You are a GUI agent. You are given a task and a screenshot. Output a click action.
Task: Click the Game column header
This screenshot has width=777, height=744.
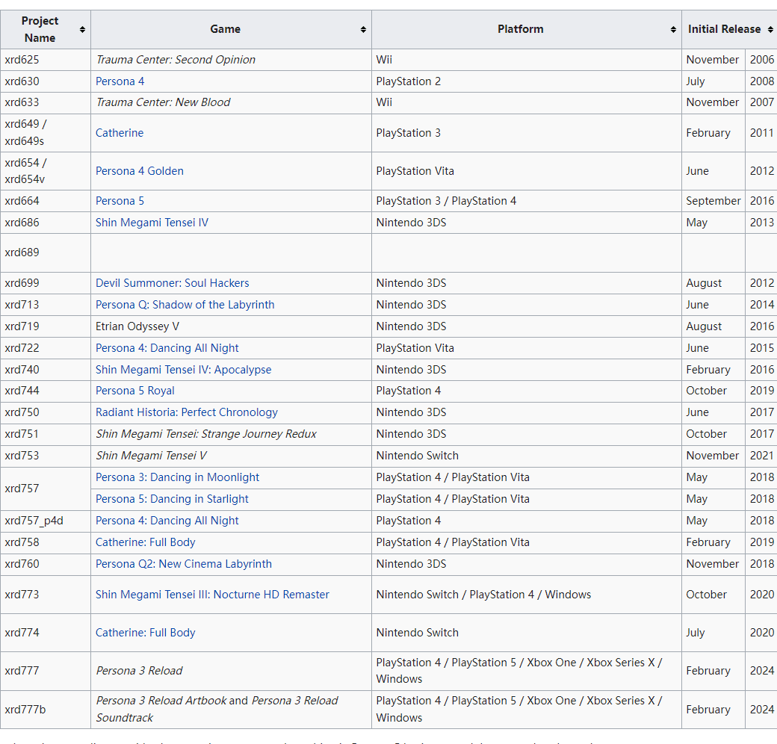tap(231, 30)
